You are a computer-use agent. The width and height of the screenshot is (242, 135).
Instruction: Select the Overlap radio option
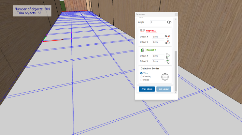click(141, 76)
